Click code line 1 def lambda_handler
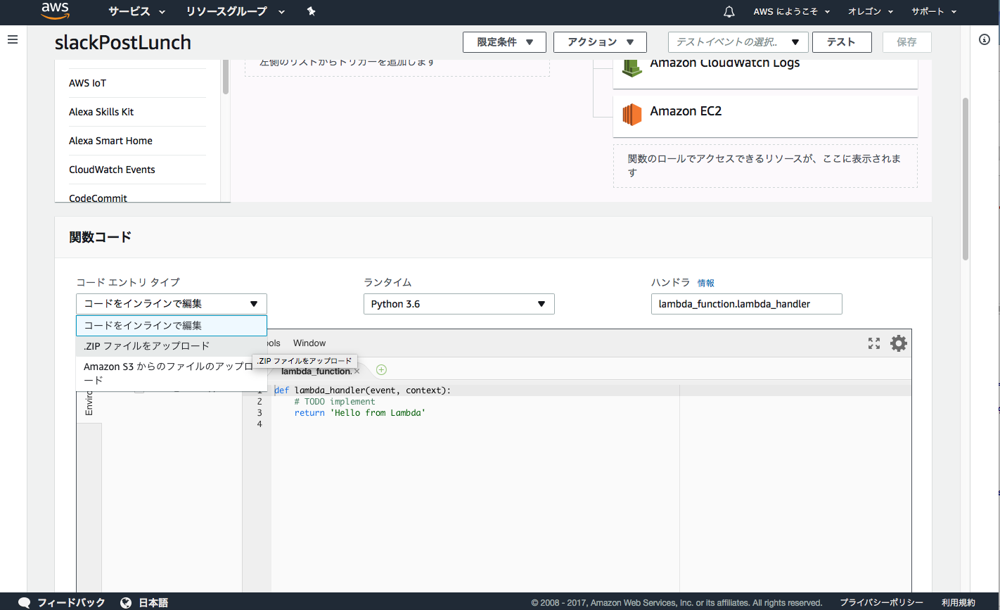 (362, 390)
